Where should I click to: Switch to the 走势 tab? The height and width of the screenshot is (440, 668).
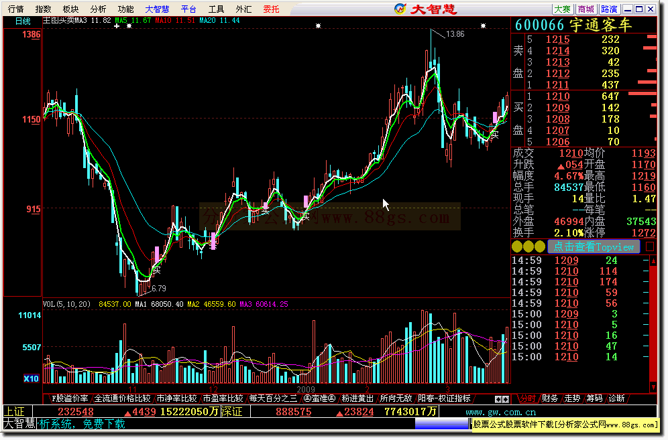(x=572, y=398)
